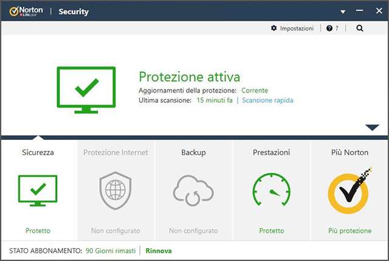Click the Rinnova subscription link

(x=159, y=251)
